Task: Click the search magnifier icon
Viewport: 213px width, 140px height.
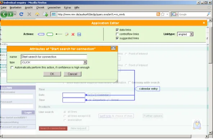Action: pos(209,14)
